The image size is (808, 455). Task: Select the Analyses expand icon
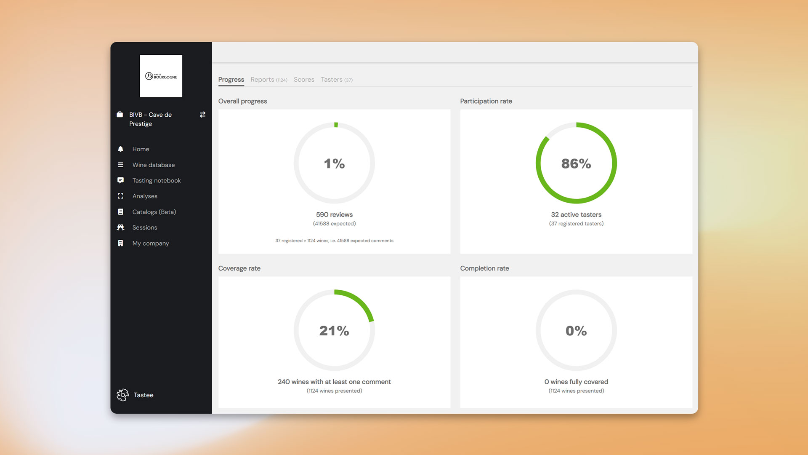121,196
